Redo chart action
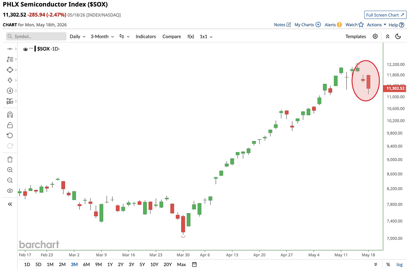 click(10, 146)
